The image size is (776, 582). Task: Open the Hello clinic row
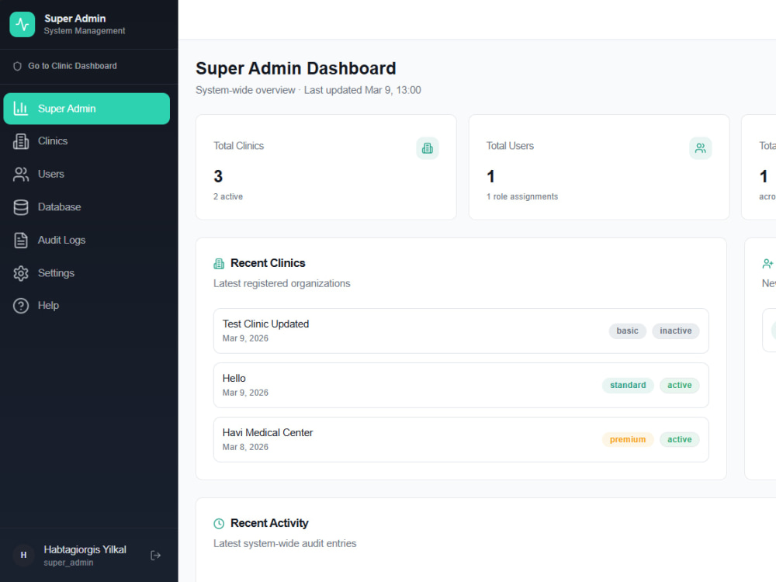(x=461, y=386)
